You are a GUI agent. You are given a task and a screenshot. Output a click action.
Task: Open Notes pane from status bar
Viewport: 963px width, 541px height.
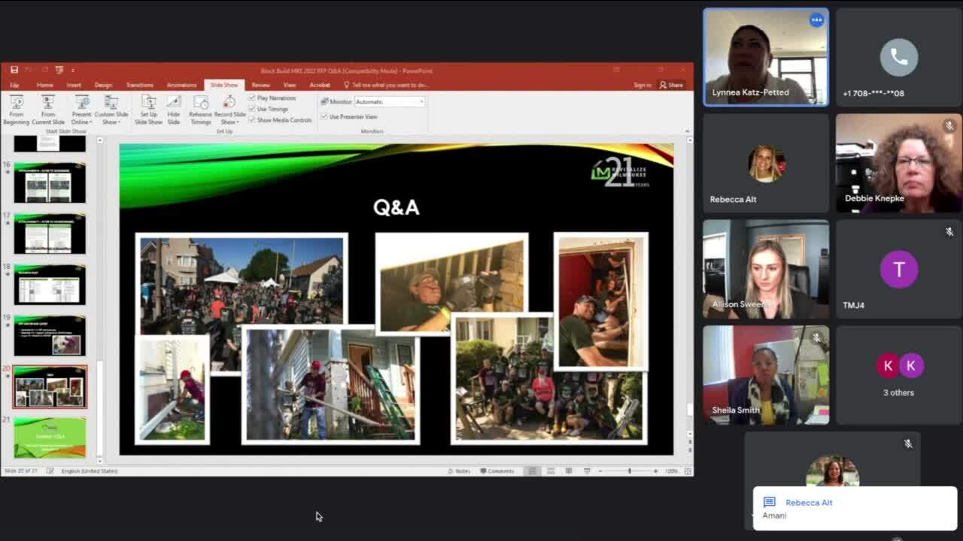pyautogui.click(x=459, y=471)
